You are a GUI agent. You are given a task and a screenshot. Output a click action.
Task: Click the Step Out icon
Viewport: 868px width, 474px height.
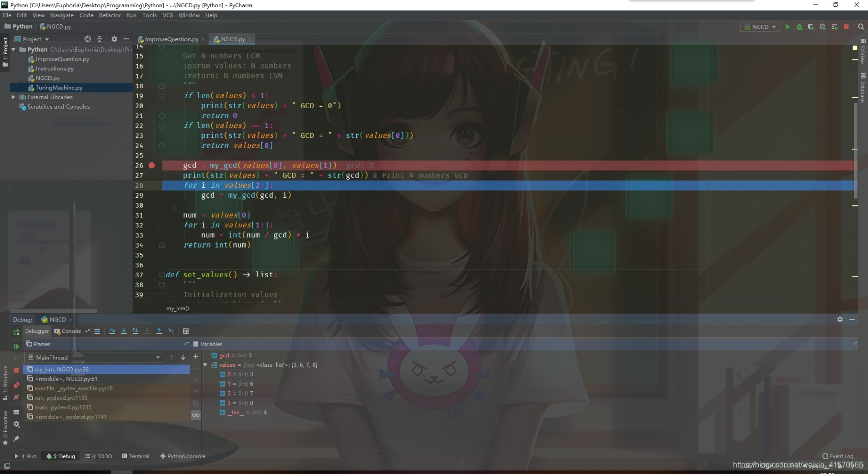coord(159,331)
